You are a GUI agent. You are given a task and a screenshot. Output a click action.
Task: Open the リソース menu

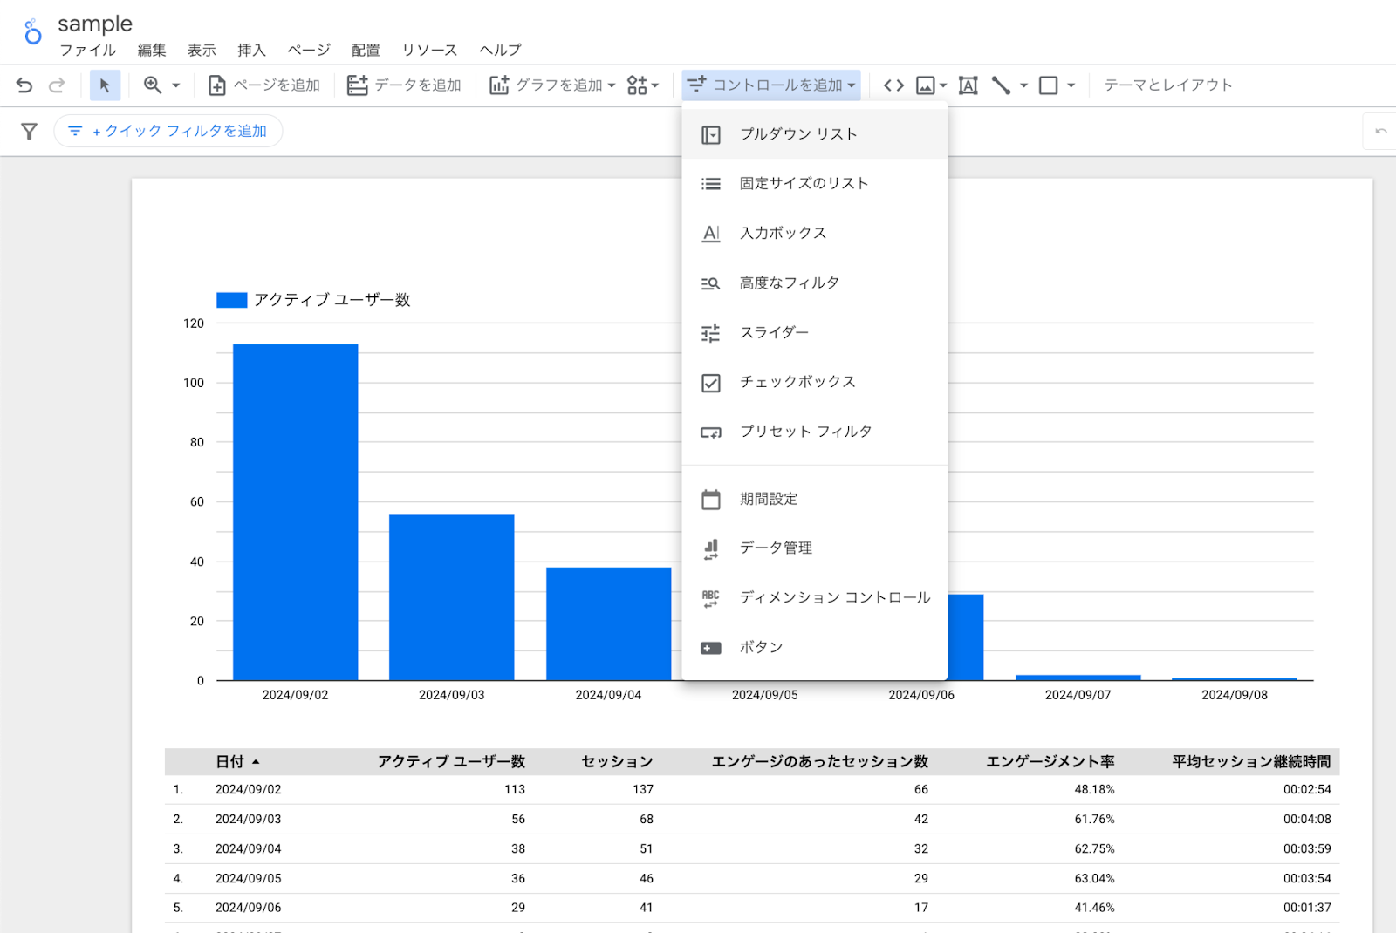(x=429, y=51)
